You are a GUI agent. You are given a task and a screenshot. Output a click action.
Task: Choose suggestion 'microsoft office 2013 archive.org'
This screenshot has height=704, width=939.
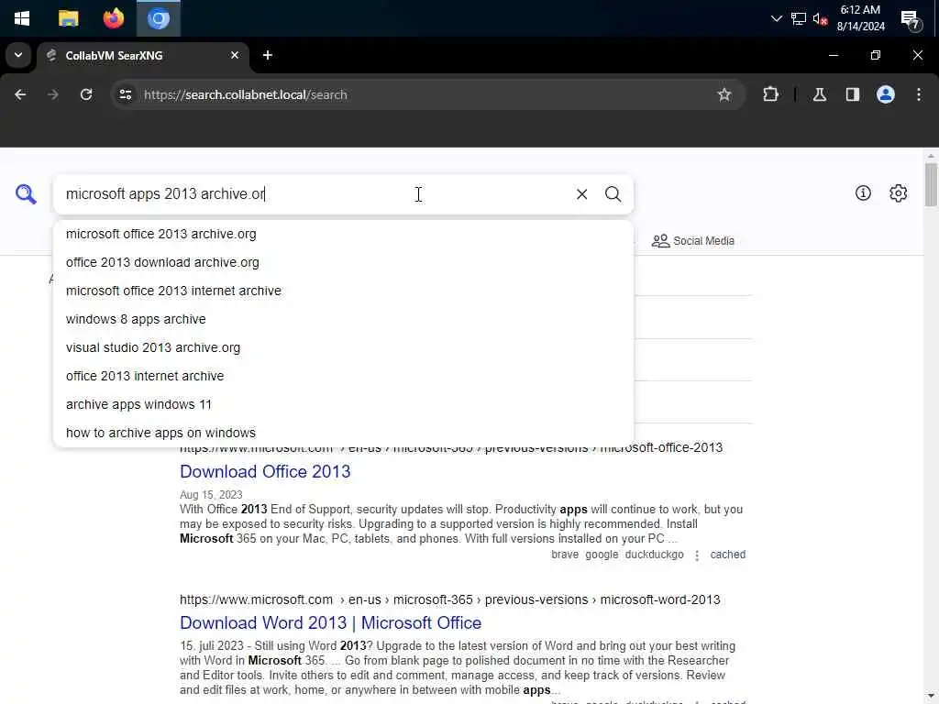pyautogui.click(x=343, y=234)
